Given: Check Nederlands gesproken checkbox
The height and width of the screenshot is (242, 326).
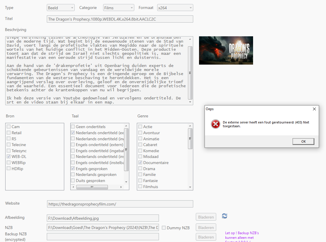Looking at the screenshot, I should (73, 174).
